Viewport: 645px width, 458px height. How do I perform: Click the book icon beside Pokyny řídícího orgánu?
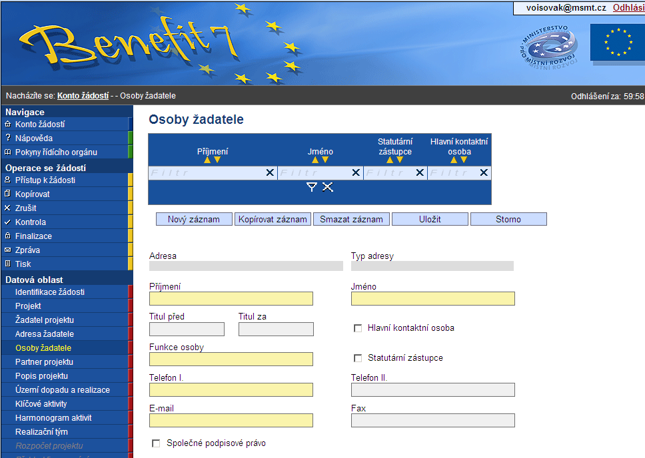pos(8,152)
